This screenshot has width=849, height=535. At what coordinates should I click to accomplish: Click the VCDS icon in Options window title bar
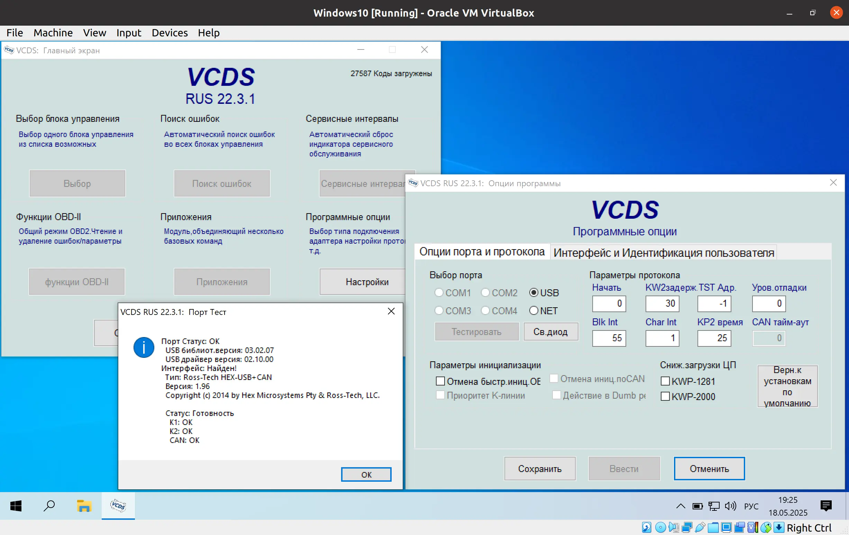click(413, 183)
